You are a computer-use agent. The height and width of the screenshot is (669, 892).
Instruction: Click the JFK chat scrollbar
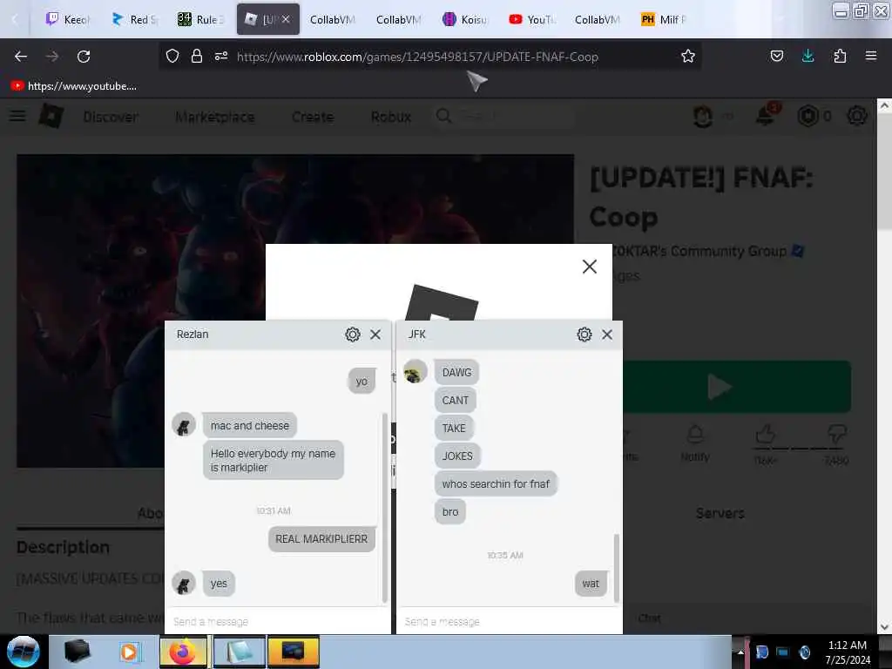pyautogui.click(x=617, y=568)
